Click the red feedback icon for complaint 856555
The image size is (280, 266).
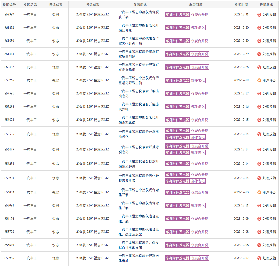coord(259,134)
